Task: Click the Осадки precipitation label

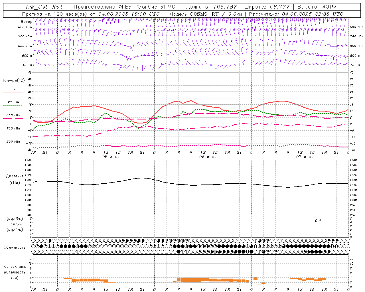Action: pyautogui.click(x=15, y=224)
